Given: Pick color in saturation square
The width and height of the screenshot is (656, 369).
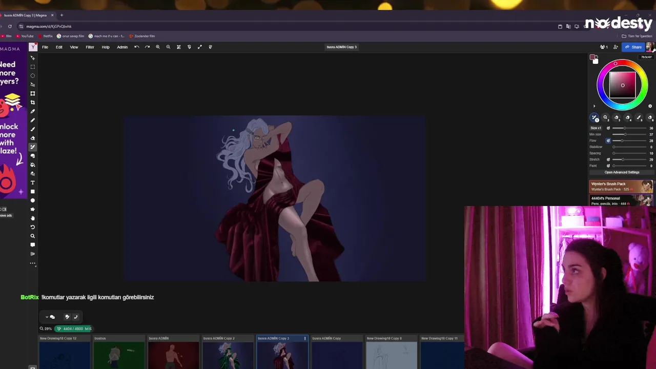Looking at the screenshot, I should pos(623,85).
